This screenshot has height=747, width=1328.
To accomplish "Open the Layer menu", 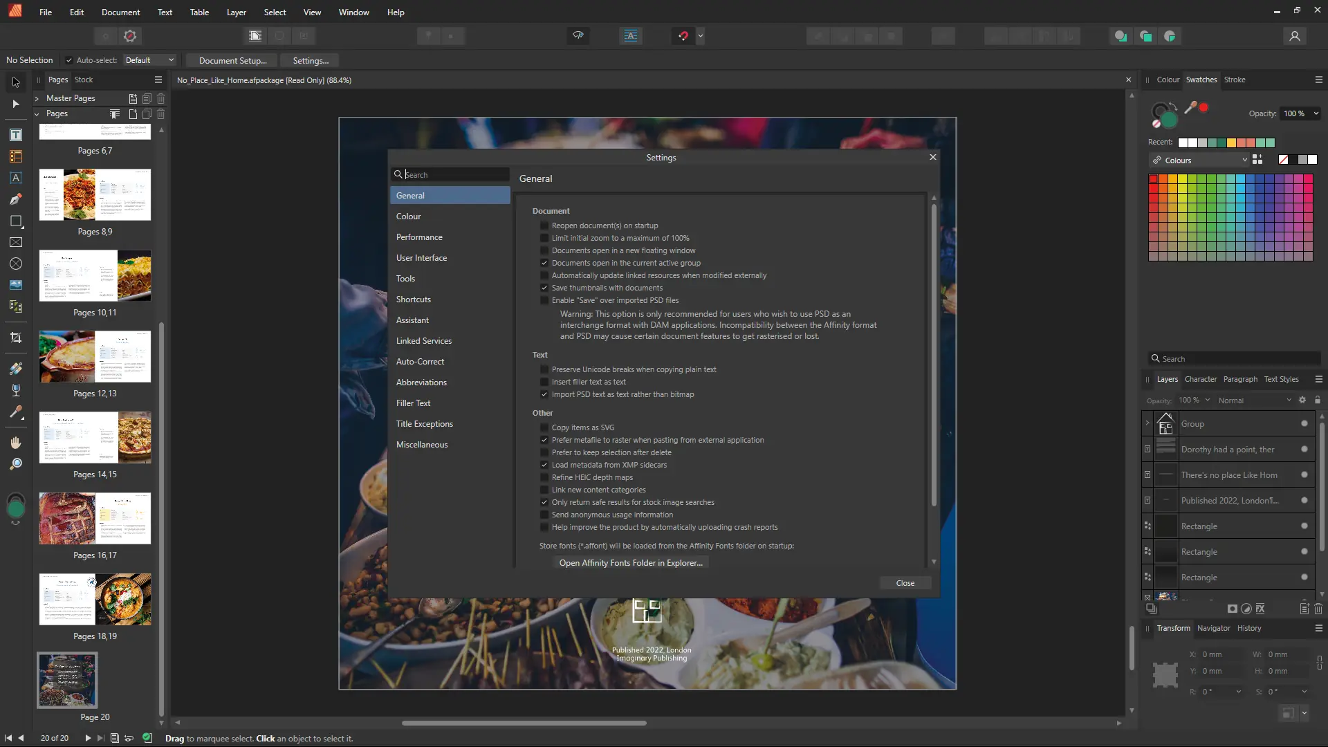I will (236, 12).
